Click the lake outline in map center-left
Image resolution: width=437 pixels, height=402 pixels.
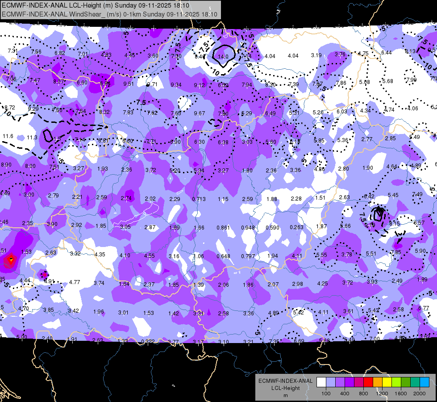[x=136, y=215]
